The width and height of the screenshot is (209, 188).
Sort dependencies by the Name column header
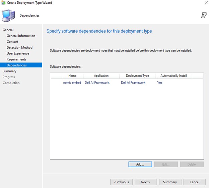[72, 76]
